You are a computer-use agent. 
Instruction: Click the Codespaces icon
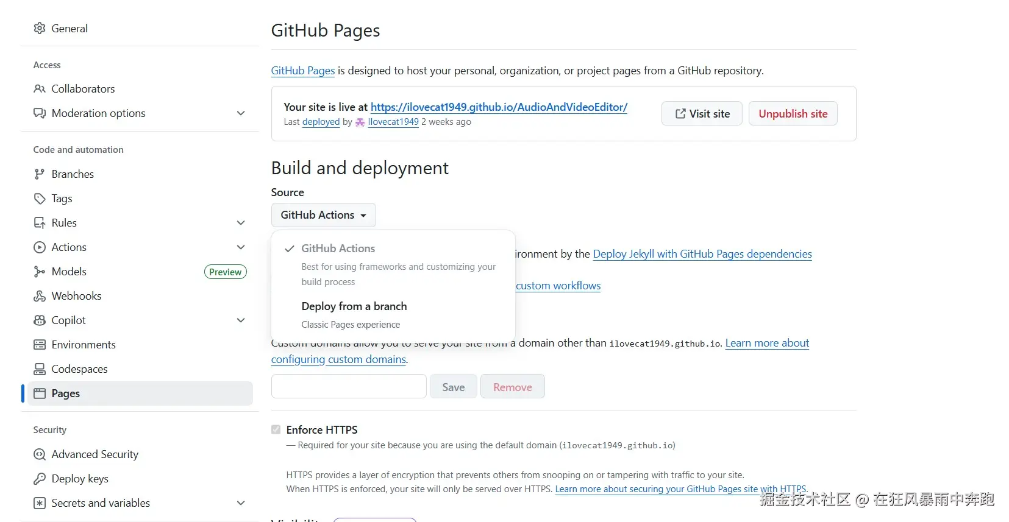(x=40, y=369)
